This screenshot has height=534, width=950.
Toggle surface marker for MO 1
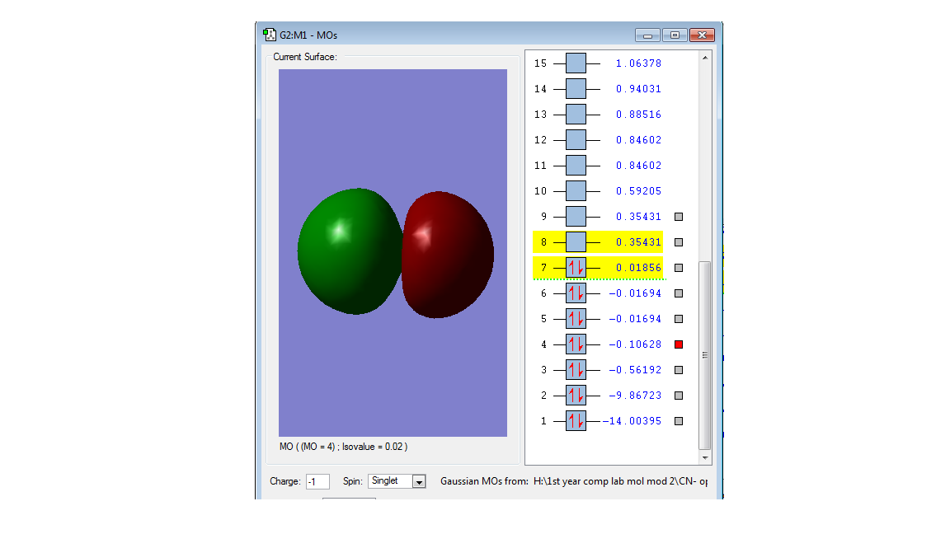click(x=679, y=421)
